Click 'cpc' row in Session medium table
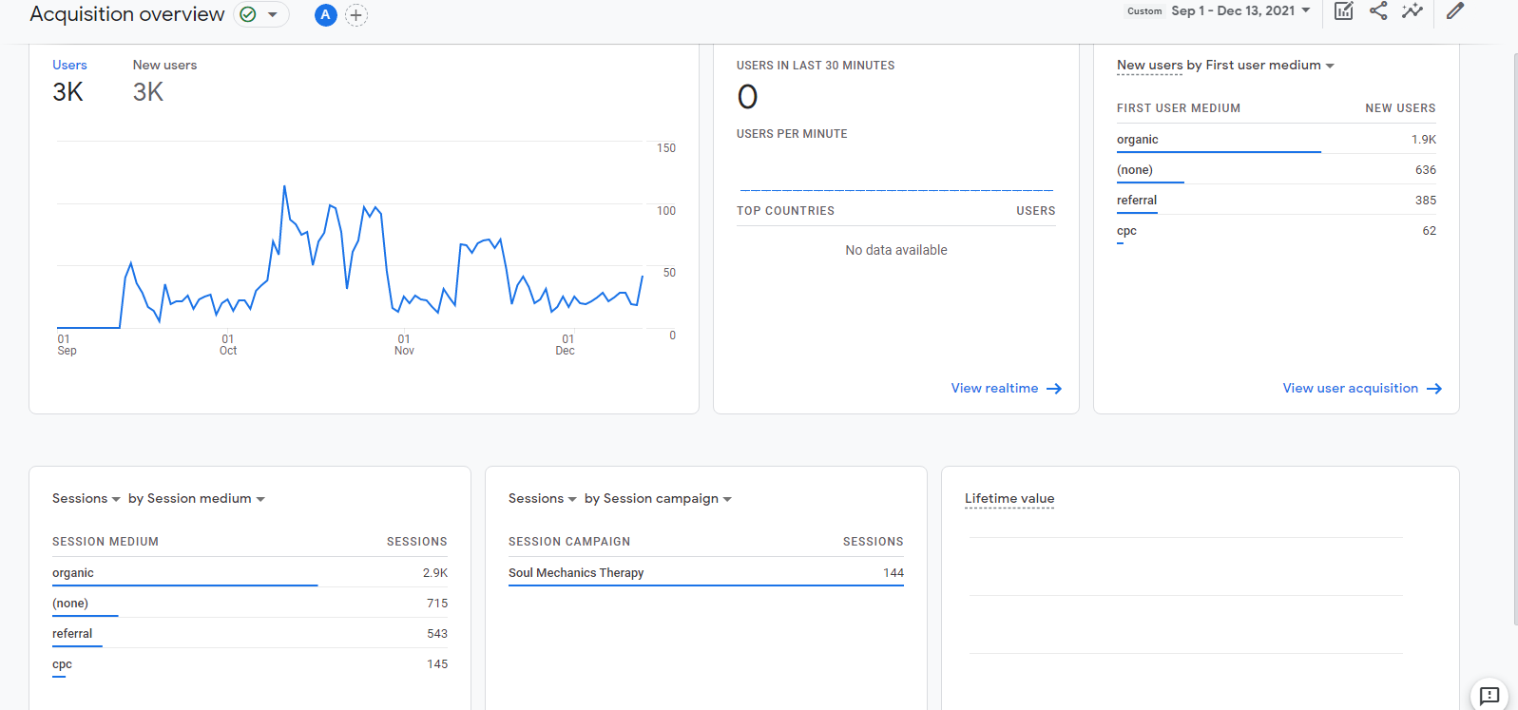Viewport: 1518px width, 710px height. (249, 663)
